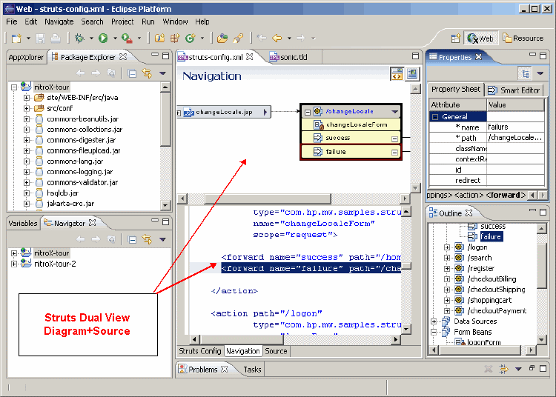Click the Run toolbar button

click(103, 38)
